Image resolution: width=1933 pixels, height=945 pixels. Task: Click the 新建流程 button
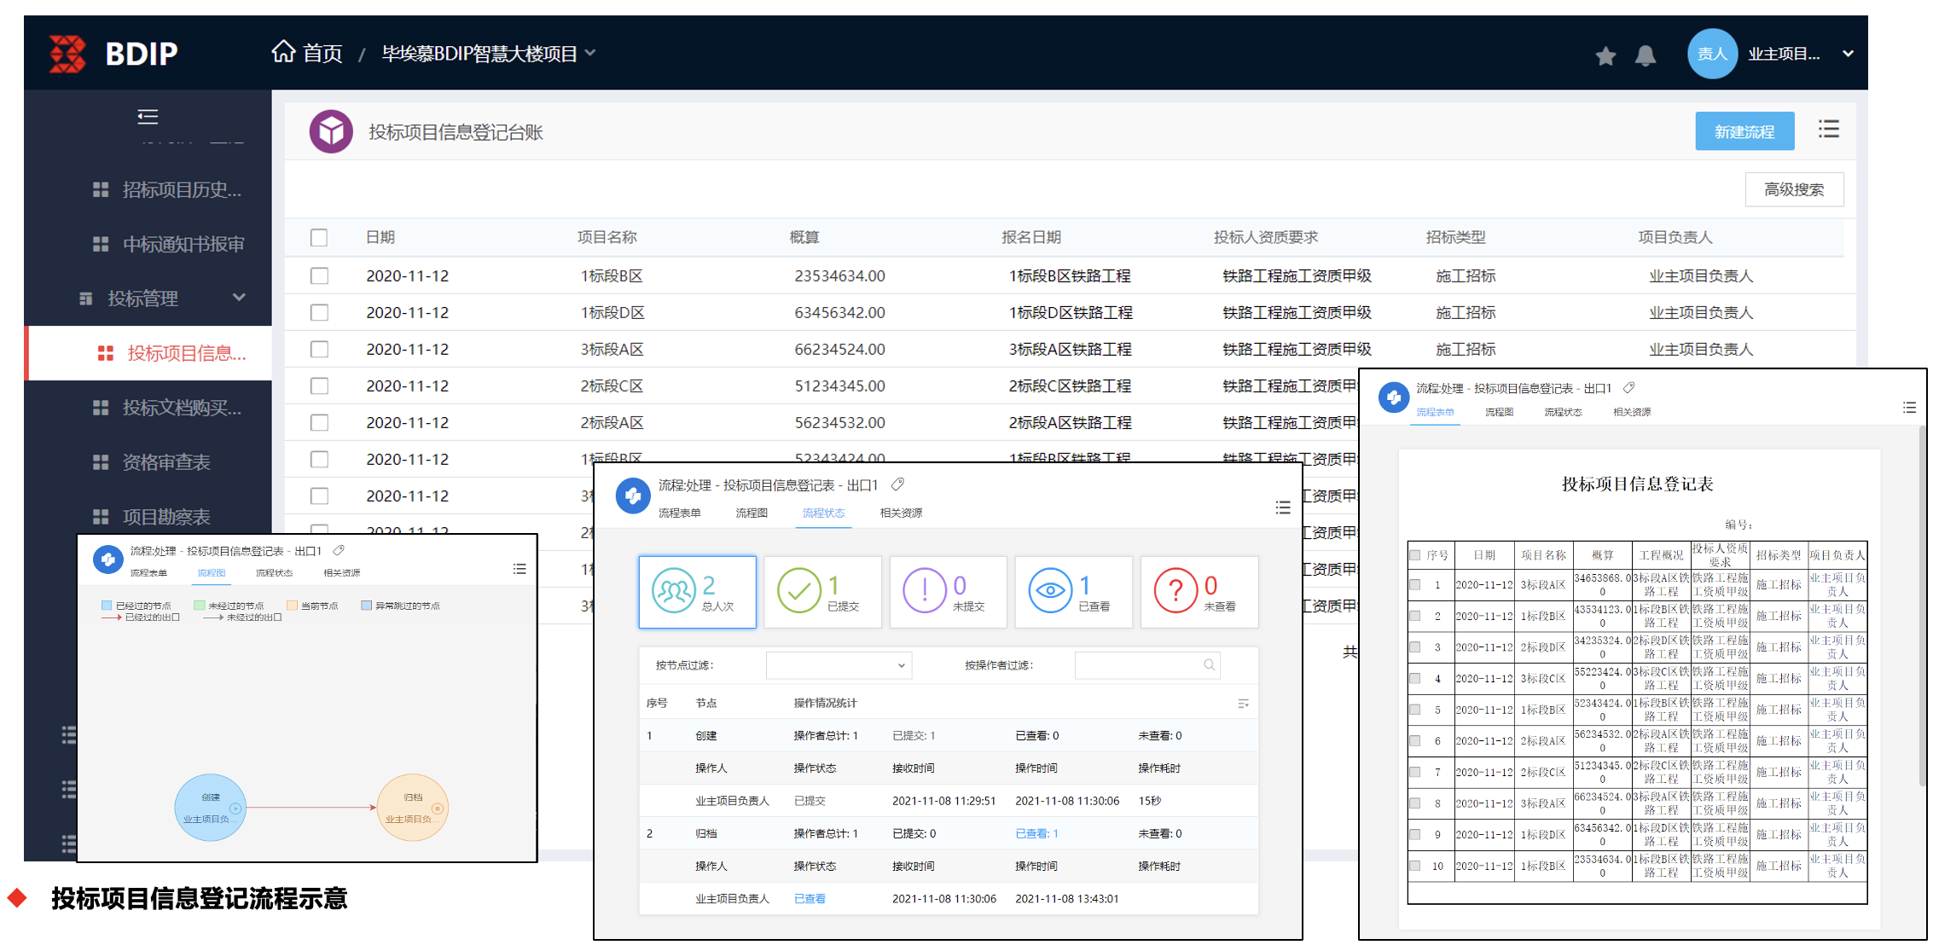click(x=1744, y=131)
